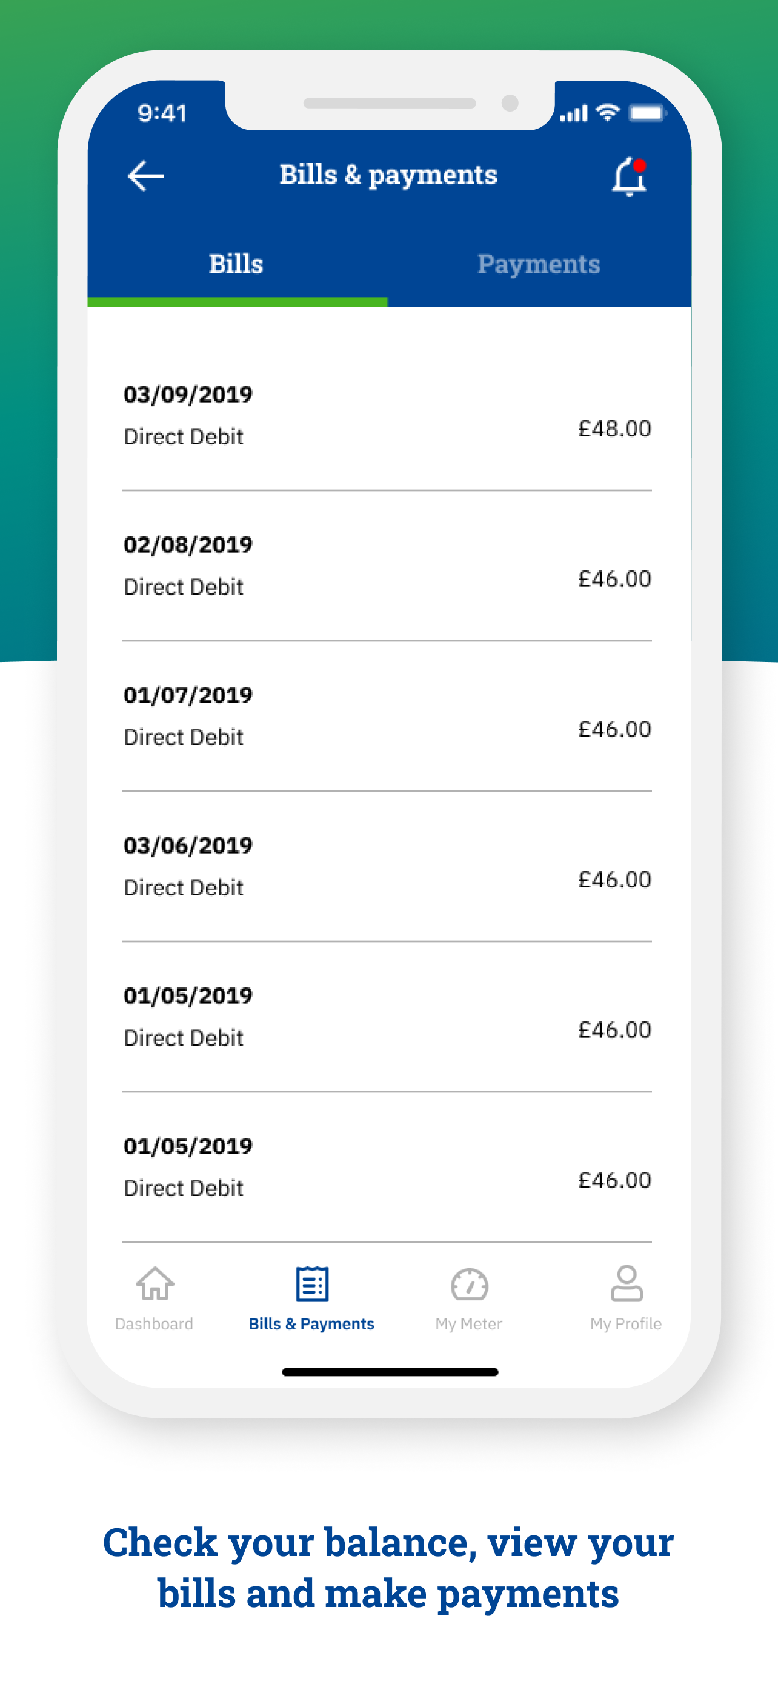Open the My Meter gauge icon
This screenshot has width=778, height=1684.
(x=469, y=1284)
